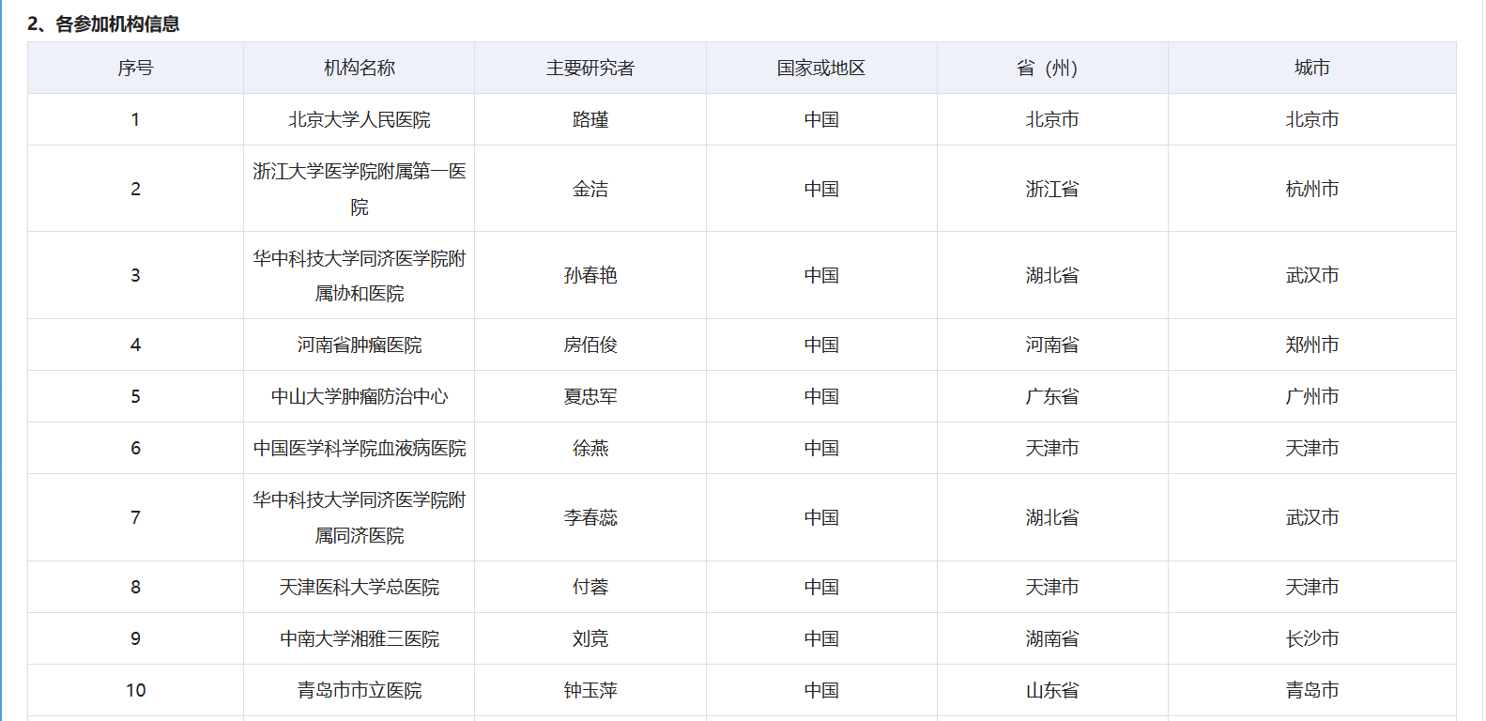Viewport: 1486px width, 721px height.
Task: Select institution "华中科技大学同济医学院附属协和医院"
Action: click(x=360, y=275)
